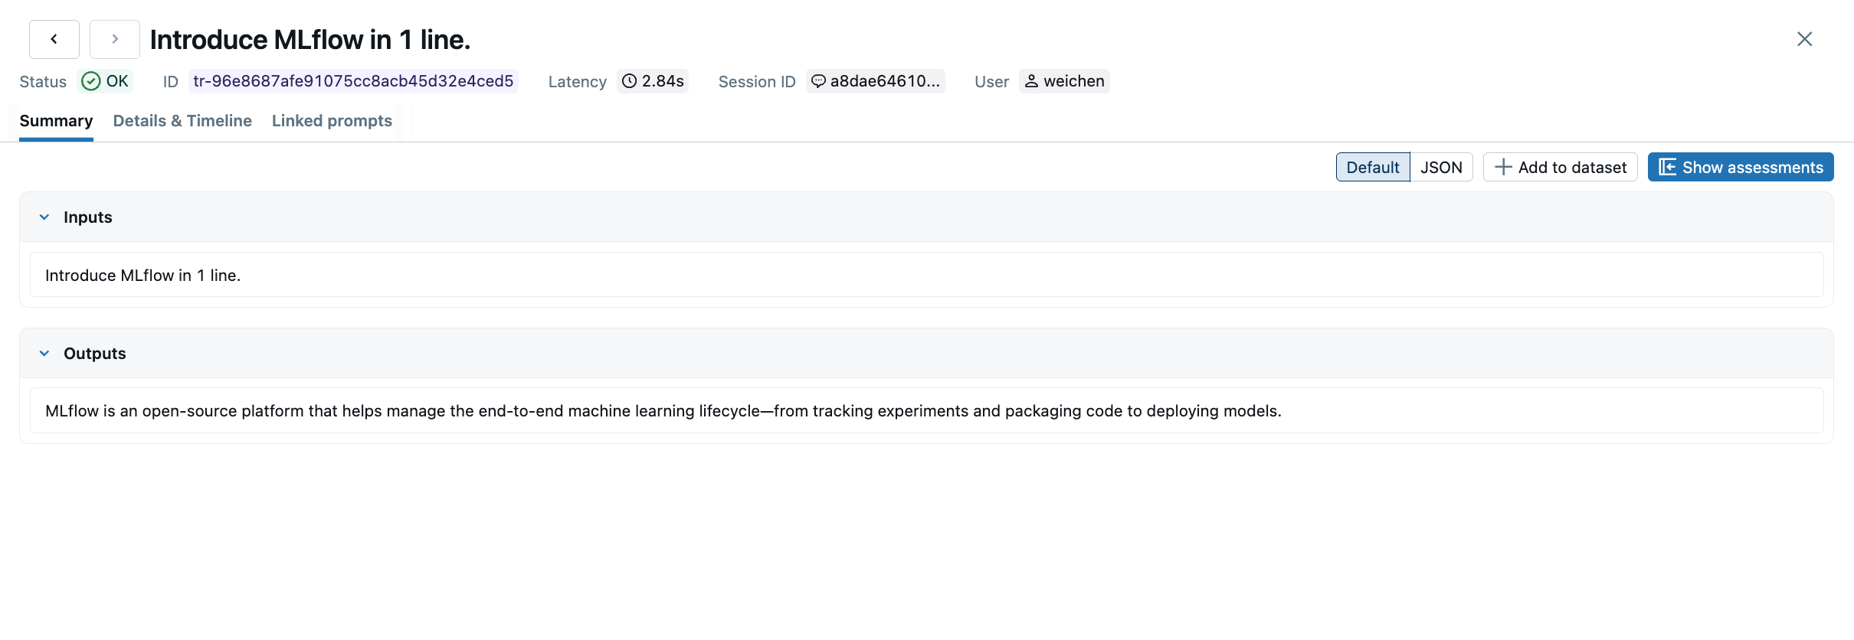Click the input text 'Introduce MLflow in 1 line.'

tap(143, 276)
